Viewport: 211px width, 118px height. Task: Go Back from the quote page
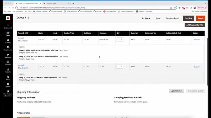[x=146, y=18]
